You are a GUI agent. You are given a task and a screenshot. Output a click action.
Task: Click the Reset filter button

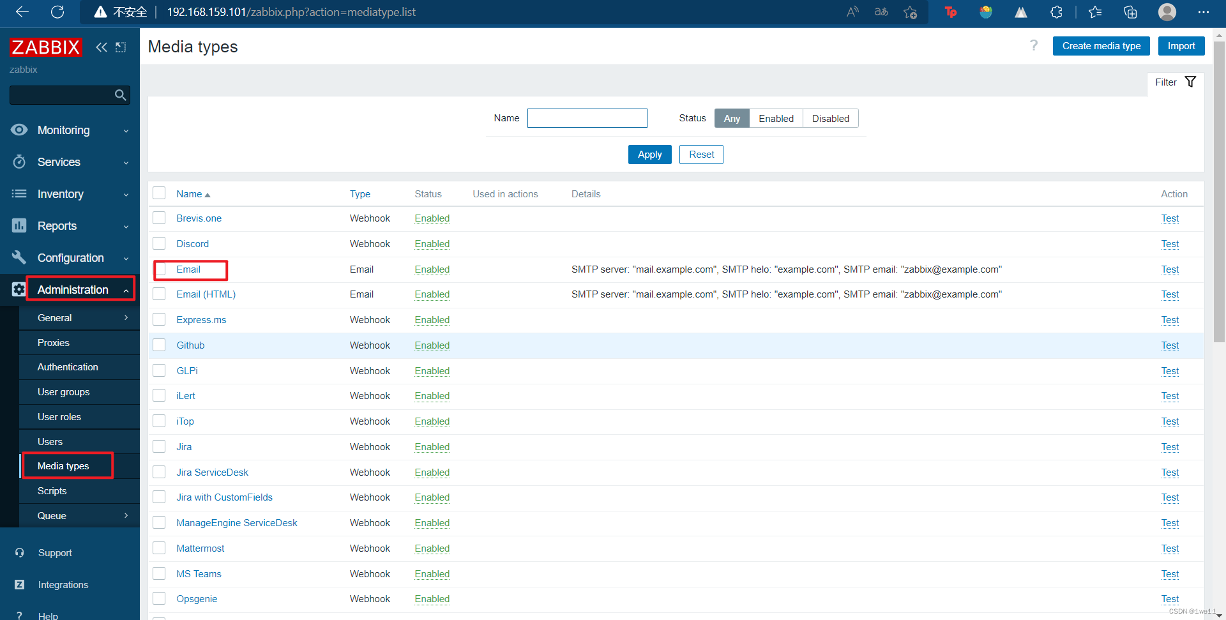click(701, 155)
